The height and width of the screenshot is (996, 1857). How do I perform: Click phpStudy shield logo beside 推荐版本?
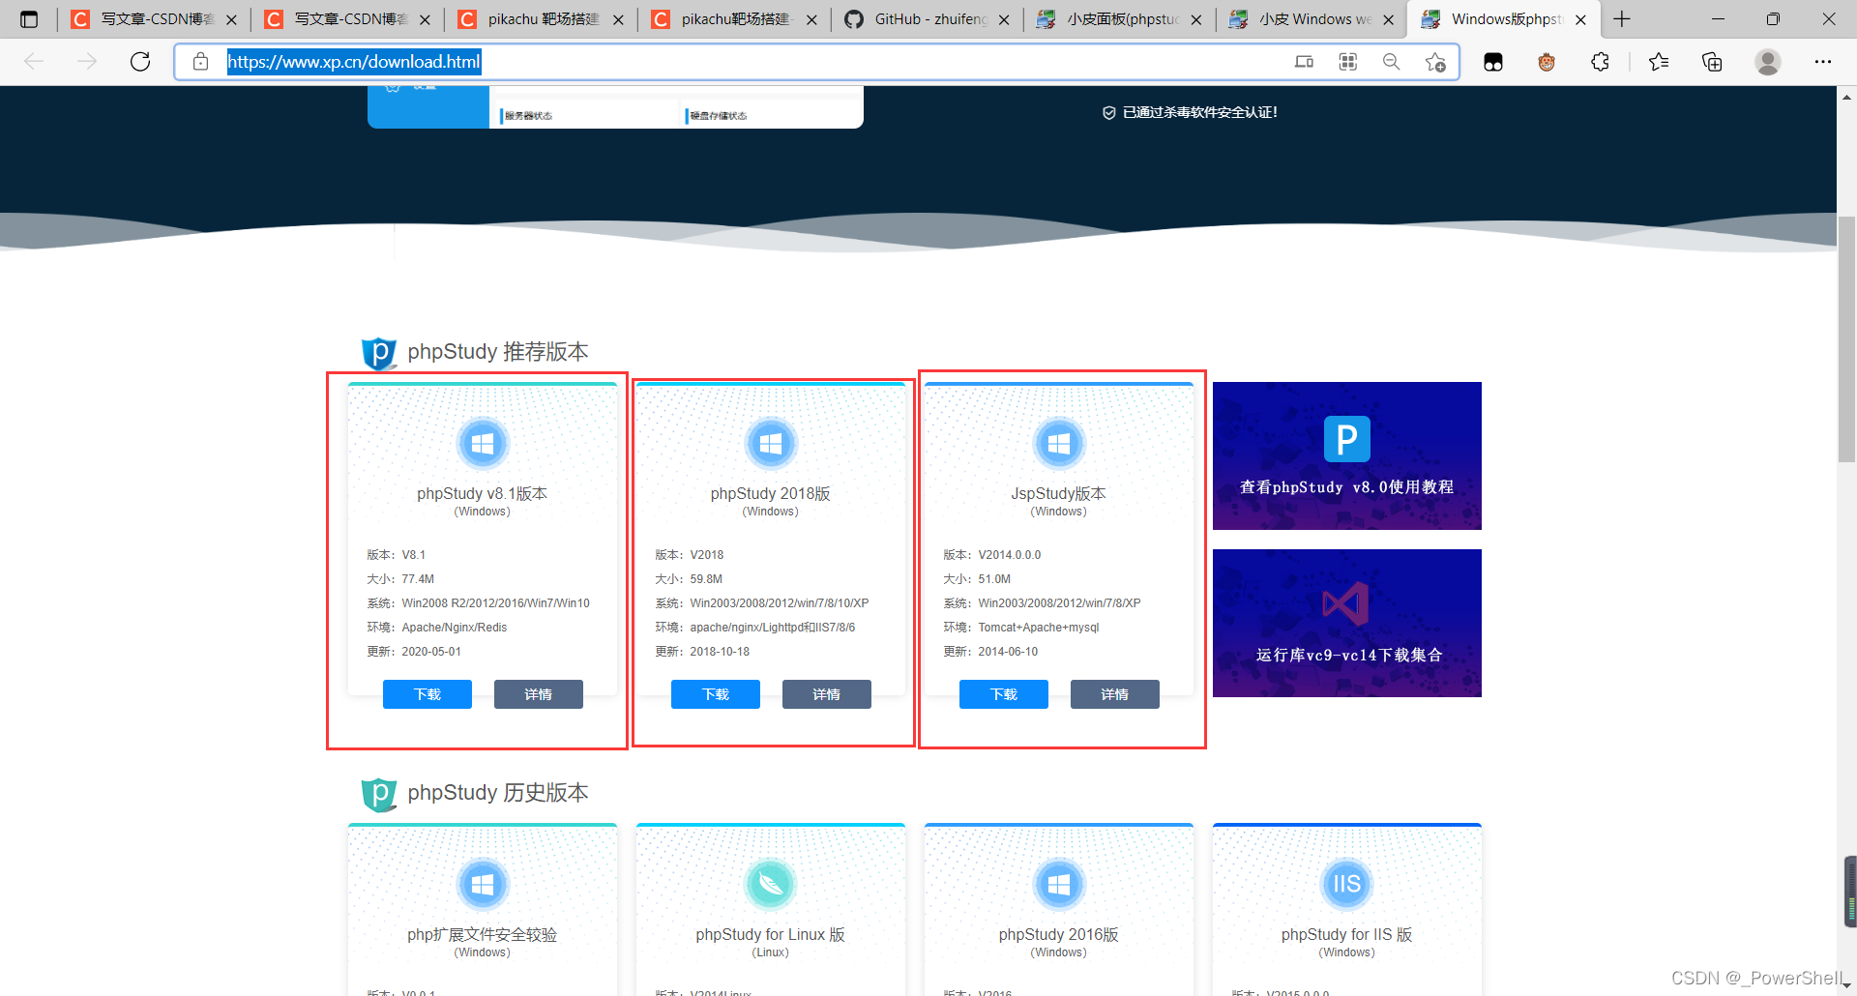(x=379, y=353)
